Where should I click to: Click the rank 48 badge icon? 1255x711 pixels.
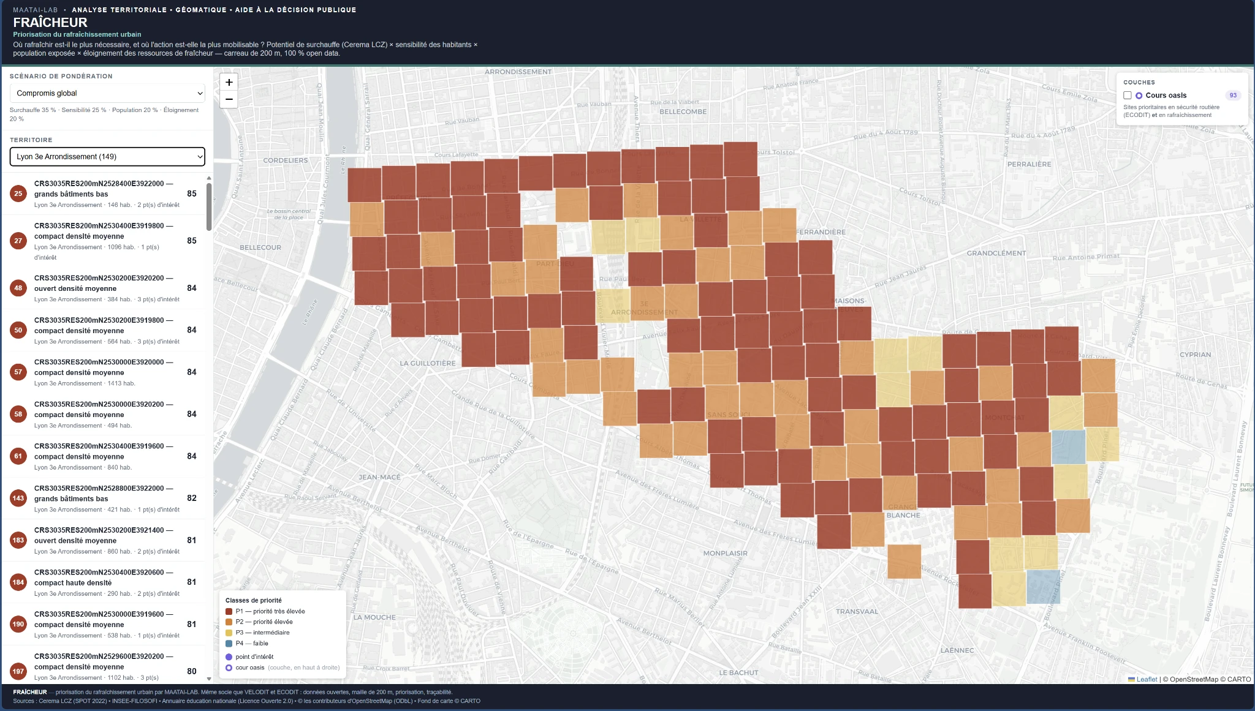click(18, 288)
